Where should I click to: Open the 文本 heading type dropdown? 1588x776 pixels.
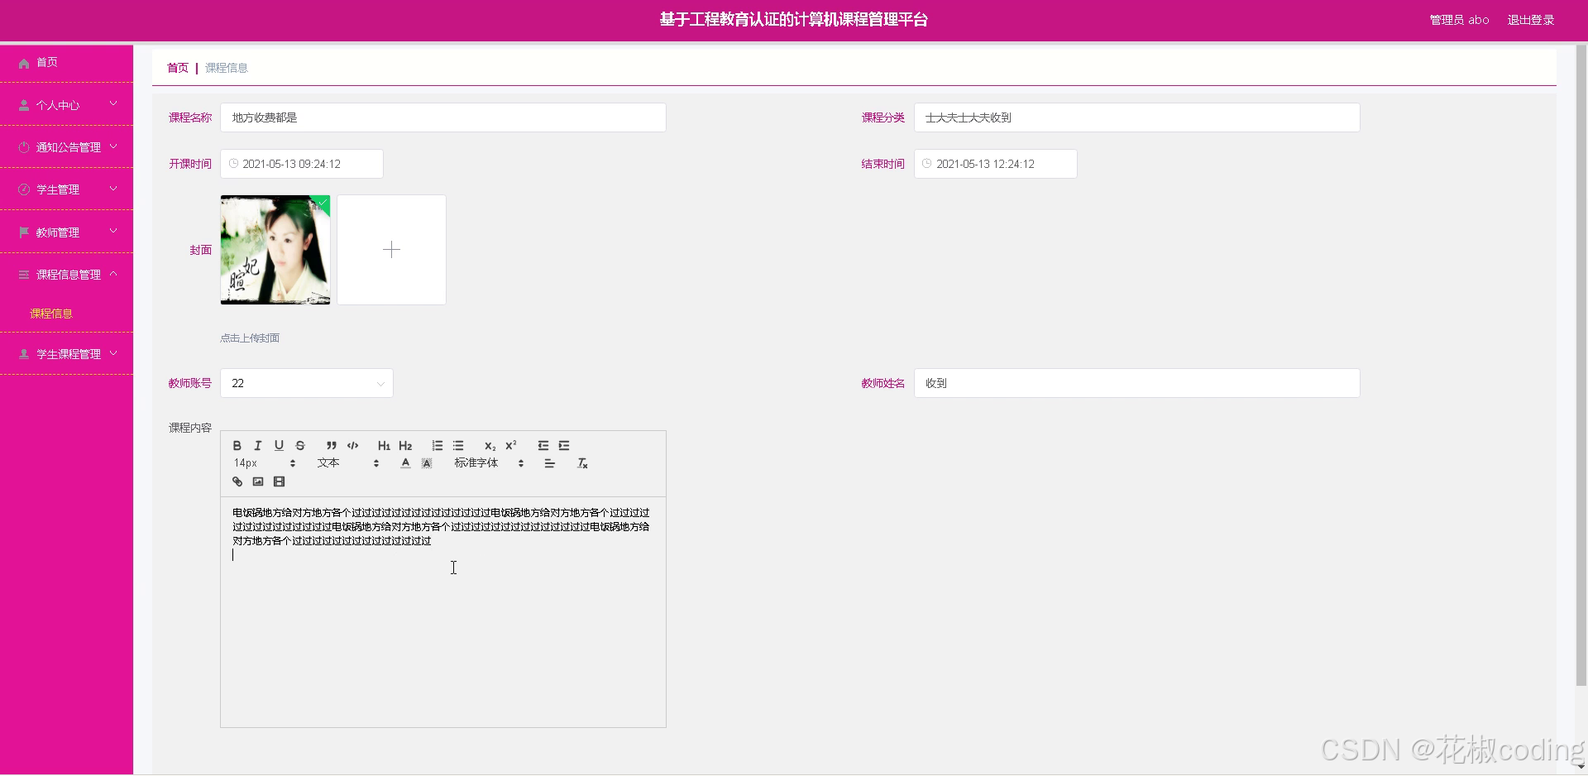coord(347,463)
